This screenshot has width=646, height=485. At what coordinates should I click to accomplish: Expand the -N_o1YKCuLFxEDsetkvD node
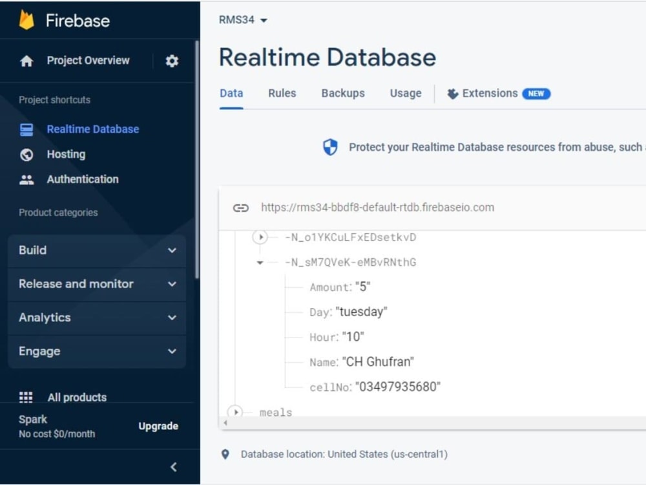260,237
